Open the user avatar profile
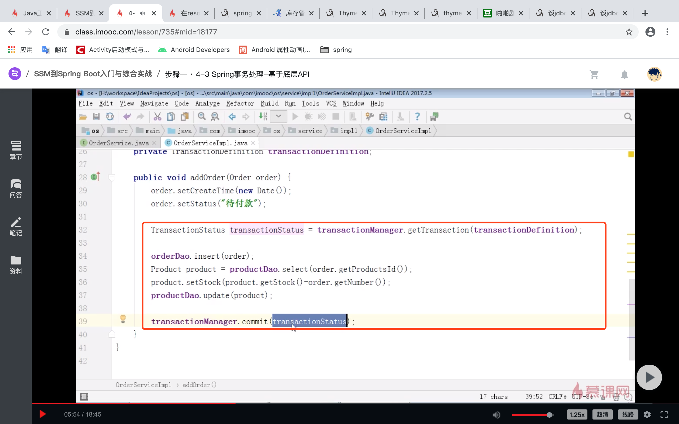The width and height of the screenshot is (679, 424). 655,74
